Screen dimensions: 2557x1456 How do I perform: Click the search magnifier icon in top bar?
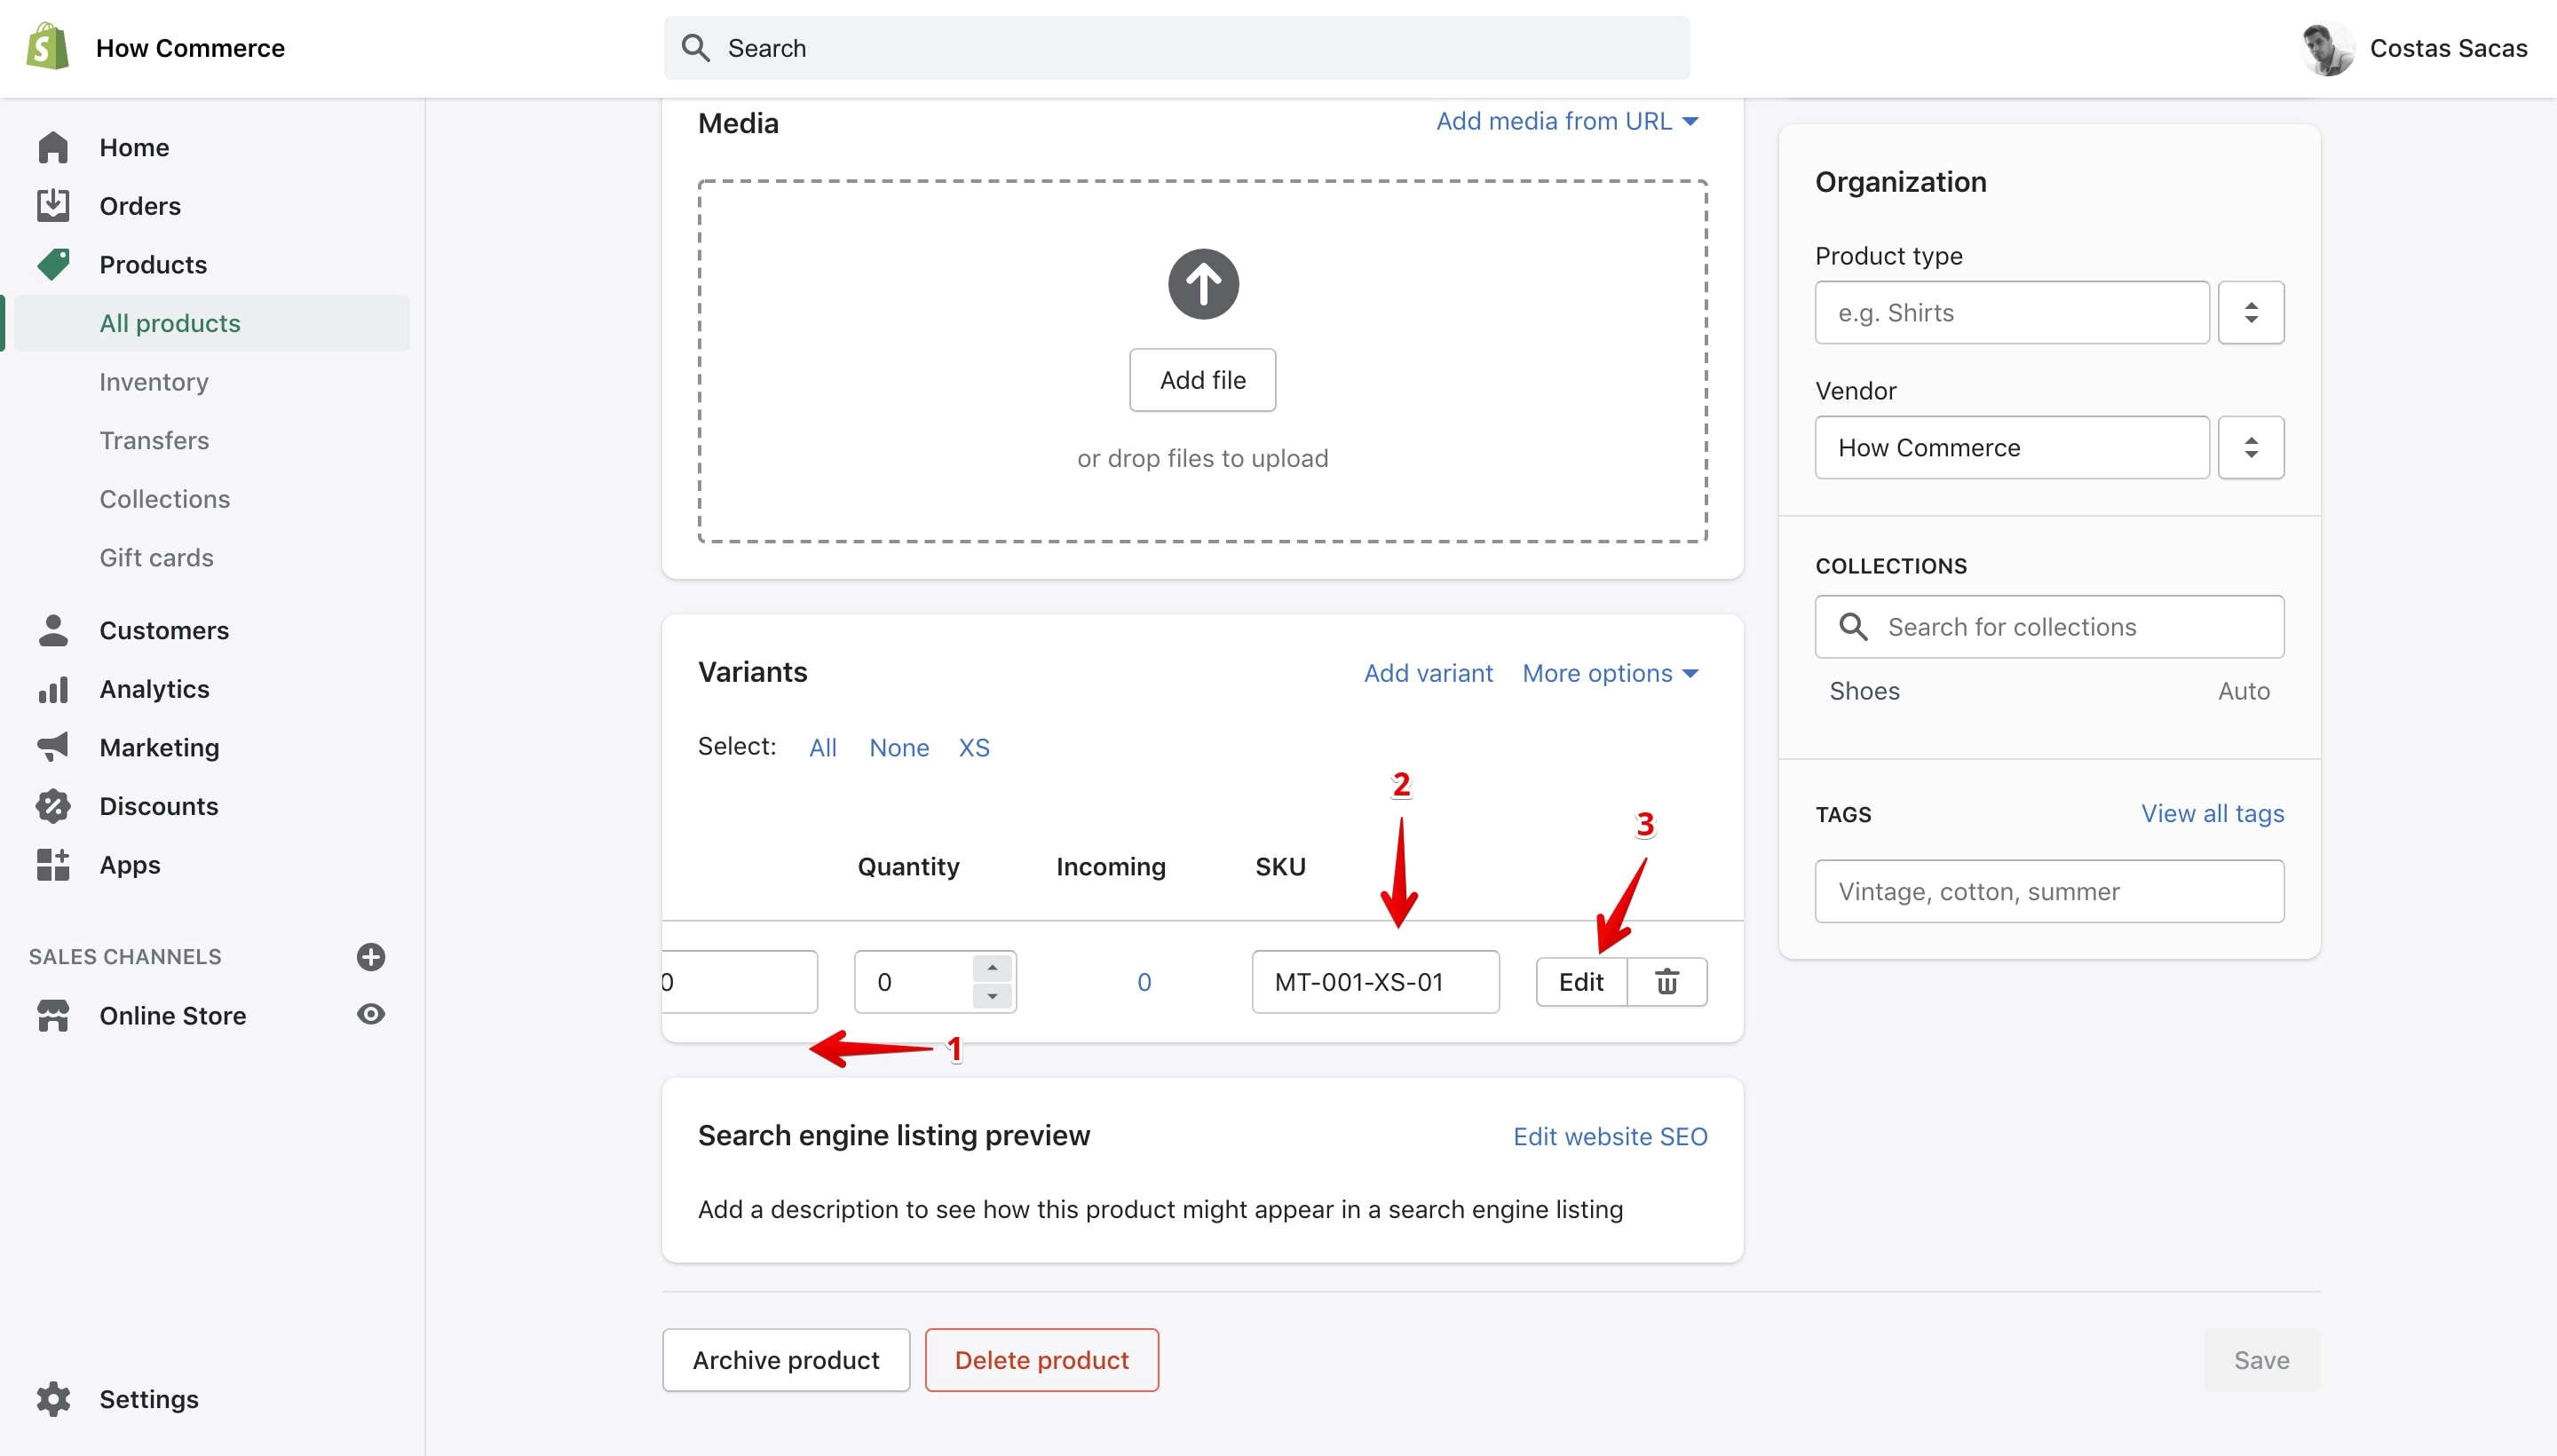coord(696,48)
